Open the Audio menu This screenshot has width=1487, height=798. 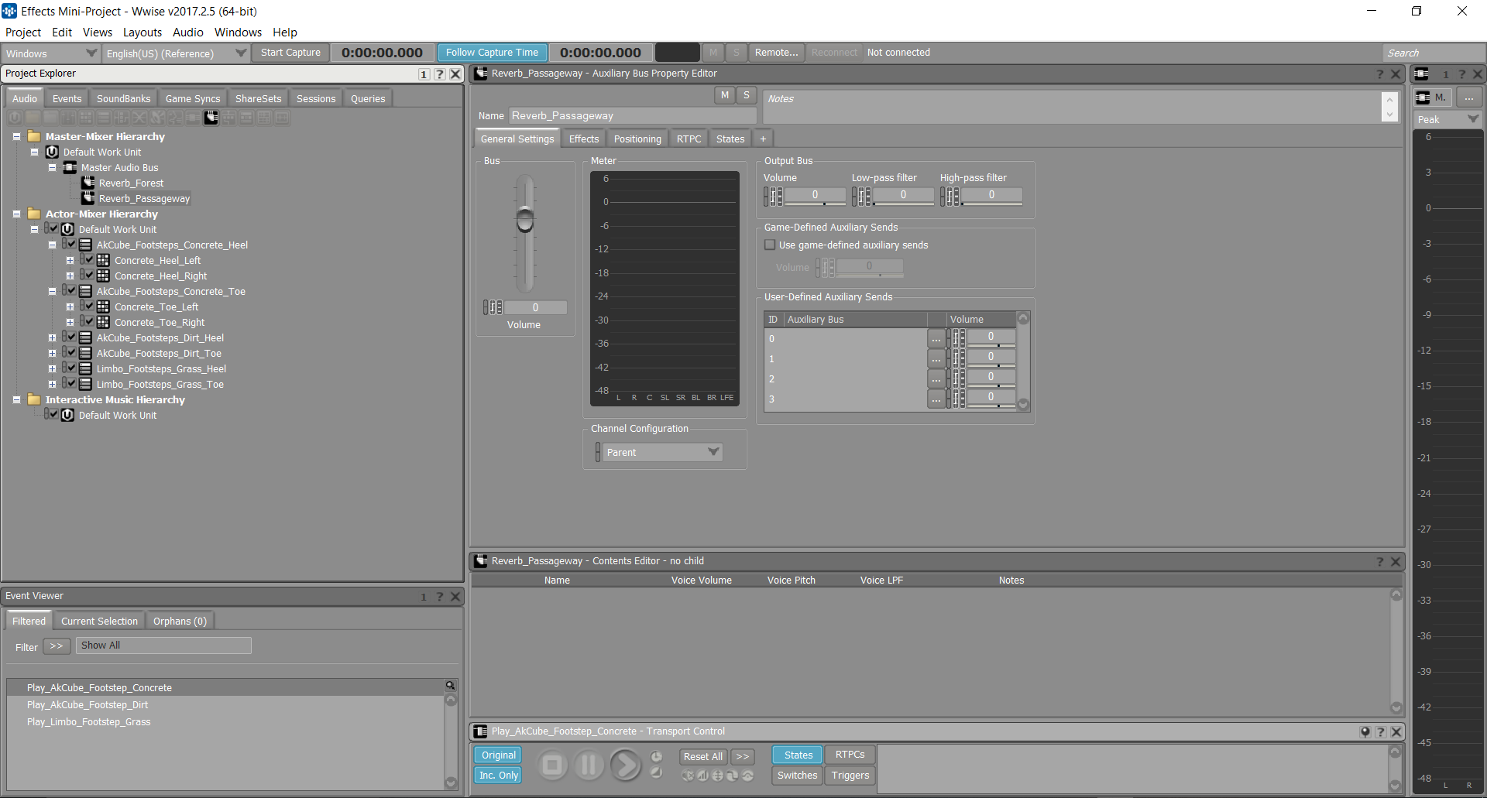pos(188,33)
